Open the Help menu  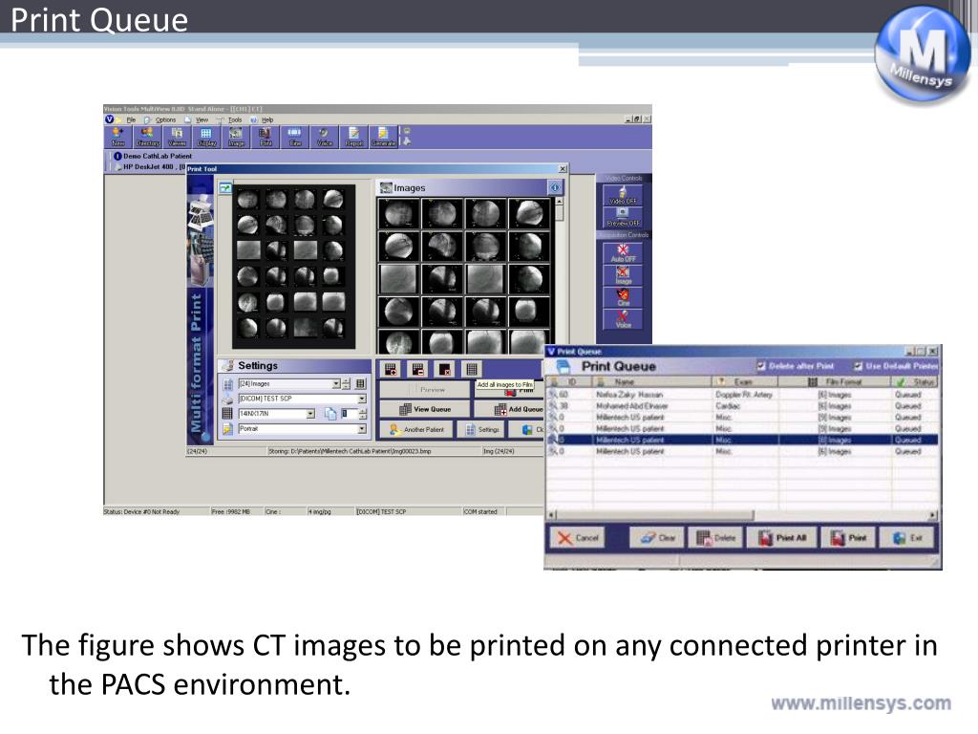pyautogui.click(x=267, y=119)
